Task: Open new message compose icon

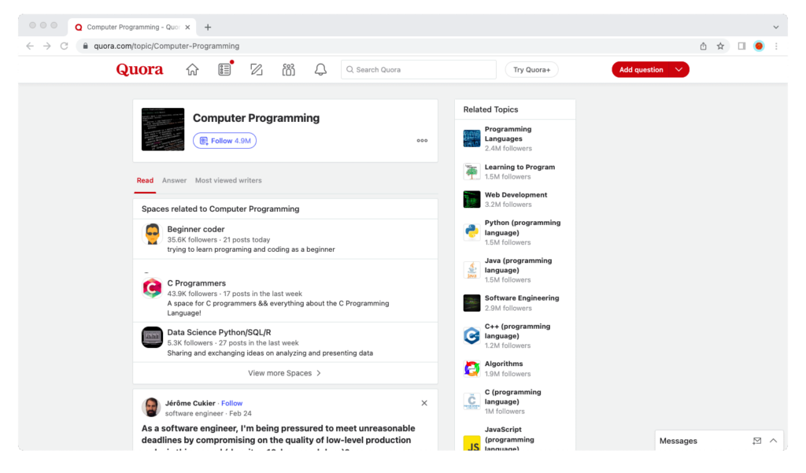Action: point(756,441)
